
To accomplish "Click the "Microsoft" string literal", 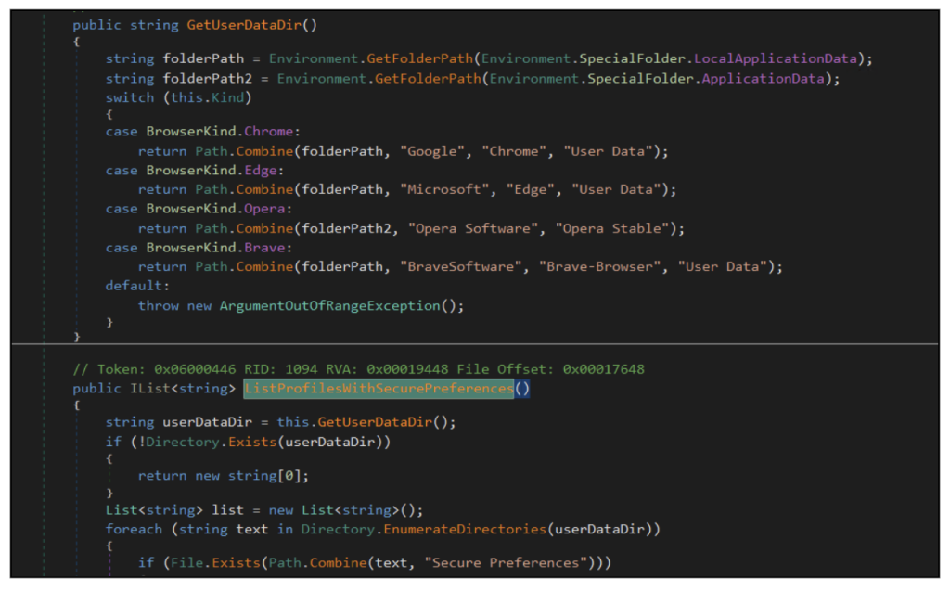I will [444, 189].
